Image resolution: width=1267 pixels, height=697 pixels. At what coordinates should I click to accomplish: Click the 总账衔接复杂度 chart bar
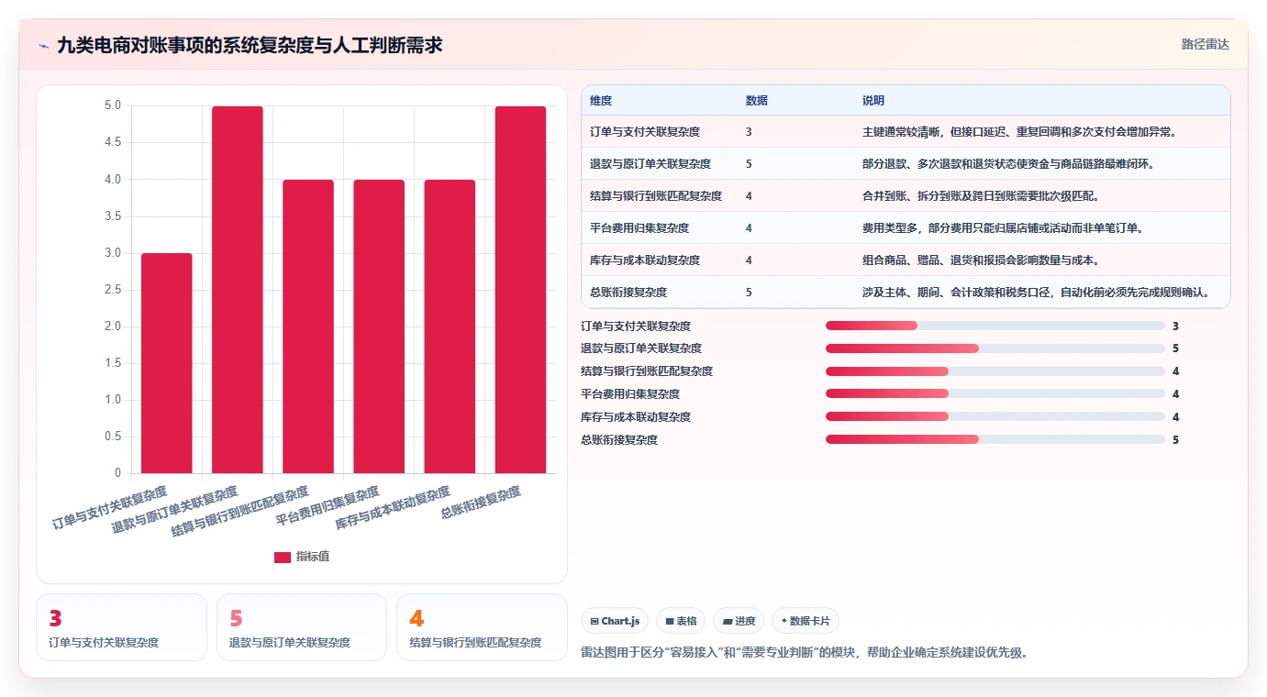[520, 290]
